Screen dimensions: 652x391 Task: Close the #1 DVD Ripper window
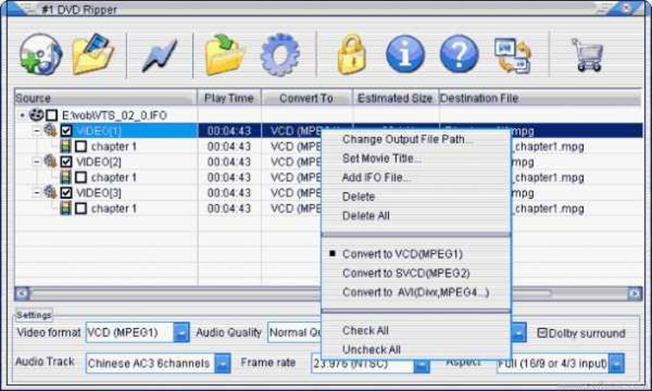pyautogui.click(x=627, y=8)
